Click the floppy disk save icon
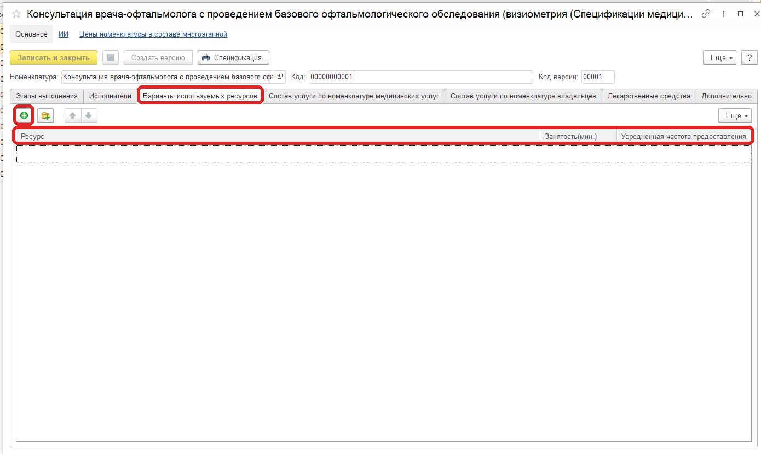 coord(111,57)
